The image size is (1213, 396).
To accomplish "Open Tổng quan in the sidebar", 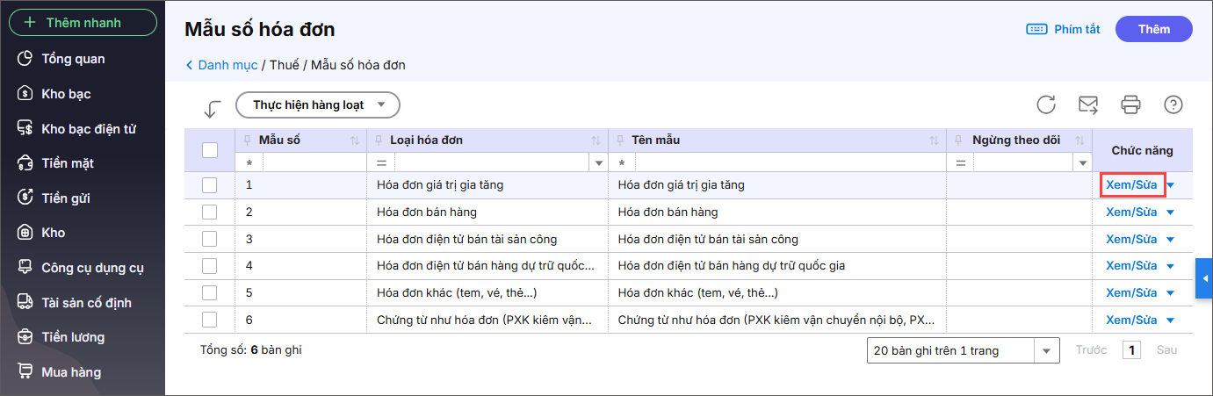I will tap(73, 59).
